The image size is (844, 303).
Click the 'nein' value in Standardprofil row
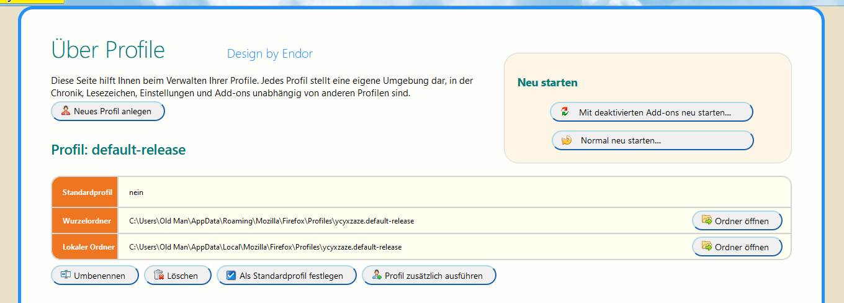point(136,192)
